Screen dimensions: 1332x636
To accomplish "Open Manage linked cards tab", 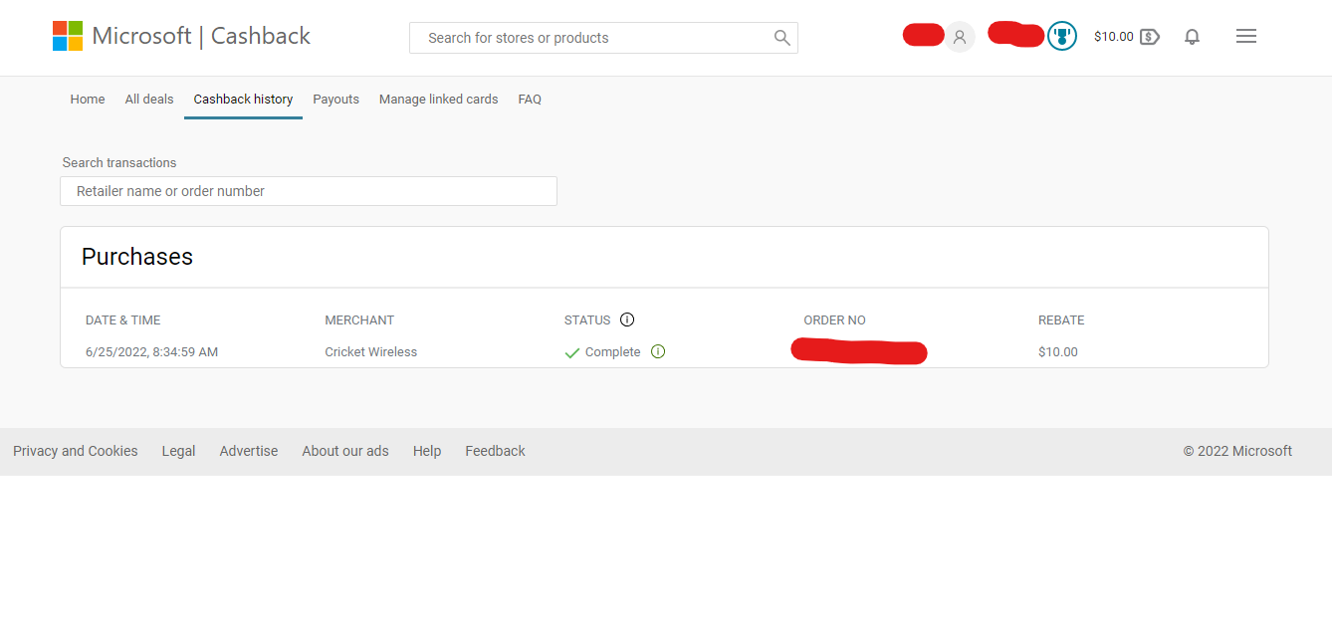I will pos(438,100).
